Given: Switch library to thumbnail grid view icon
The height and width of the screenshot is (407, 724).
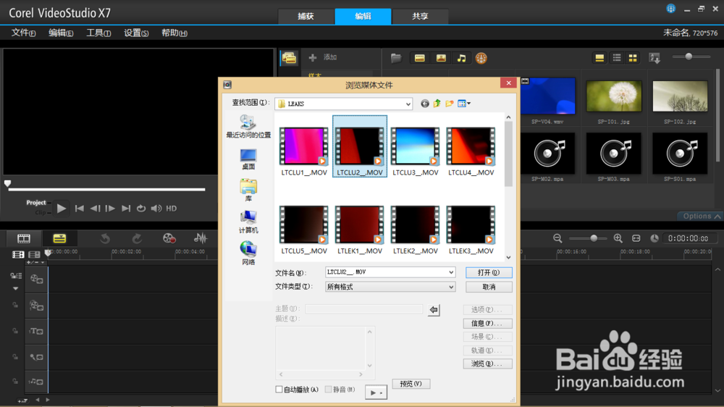Looking at the screenshot, I should 633,58.
